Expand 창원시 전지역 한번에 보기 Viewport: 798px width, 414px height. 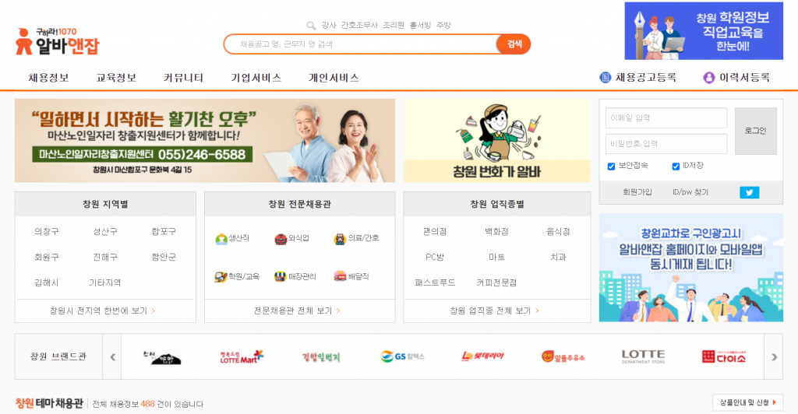102,310
